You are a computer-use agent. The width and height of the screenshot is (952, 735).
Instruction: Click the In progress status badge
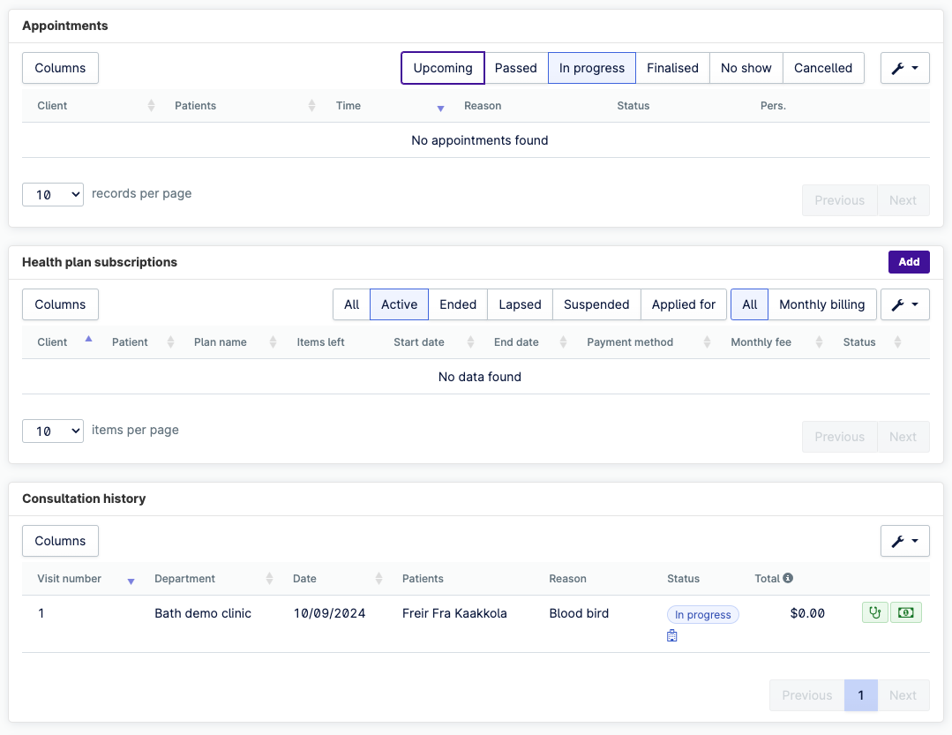click(x=702, y=614)
